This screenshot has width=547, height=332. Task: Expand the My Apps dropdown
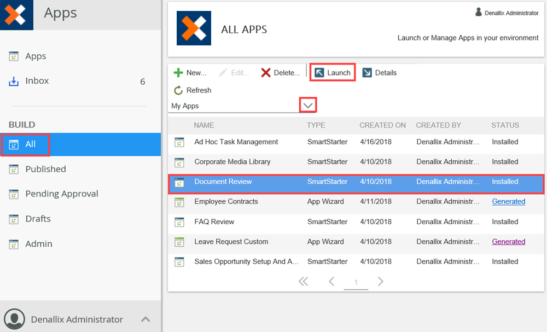309,106
